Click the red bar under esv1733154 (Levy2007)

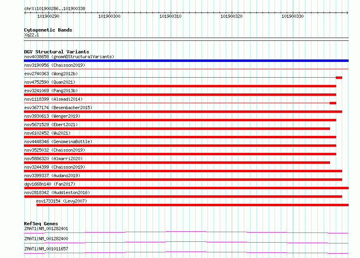point(193,205)
